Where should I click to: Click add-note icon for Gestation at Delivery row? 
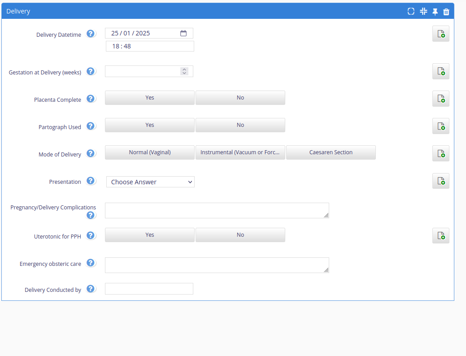point(441,71)
